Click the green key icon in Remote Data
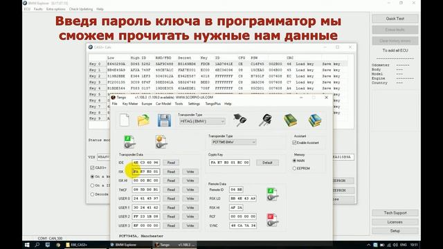The width and height of the screenshot is (443, 249). point(273,194)
